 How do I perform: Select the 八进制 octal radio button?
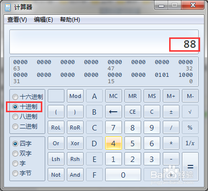25,117
